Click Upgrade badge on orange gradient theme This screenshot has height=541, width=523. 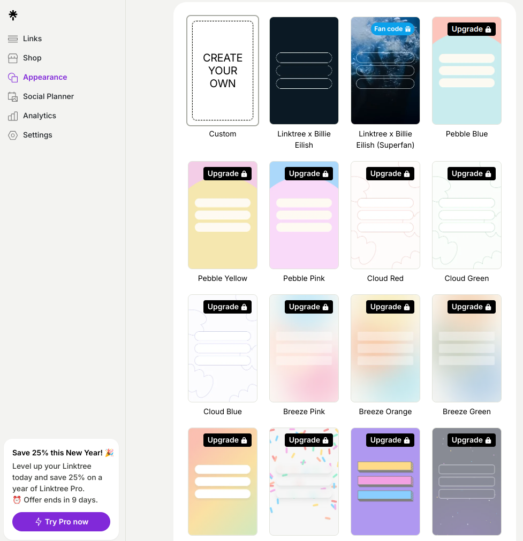coord(228,440)
